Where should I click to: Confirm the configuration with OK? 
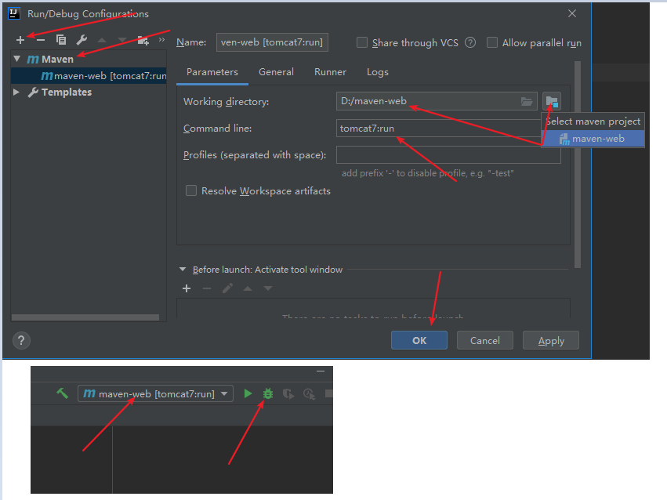coord(419,340)
